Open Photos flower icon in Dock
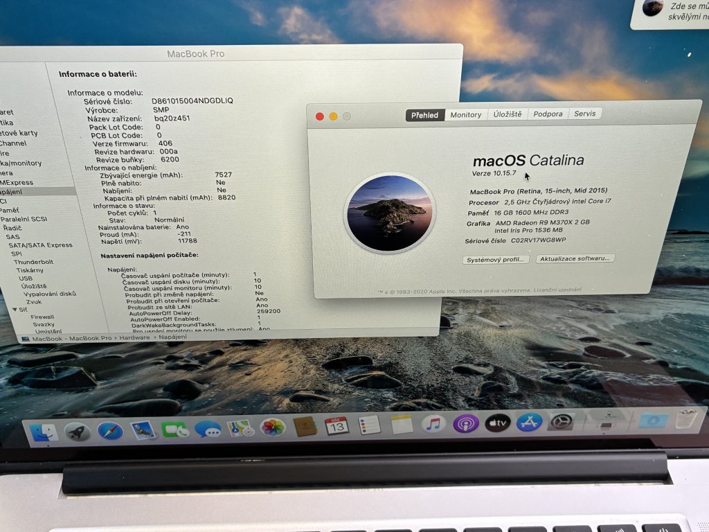Image resolution: width=709 pixels, height=532 pixels. 273,427
